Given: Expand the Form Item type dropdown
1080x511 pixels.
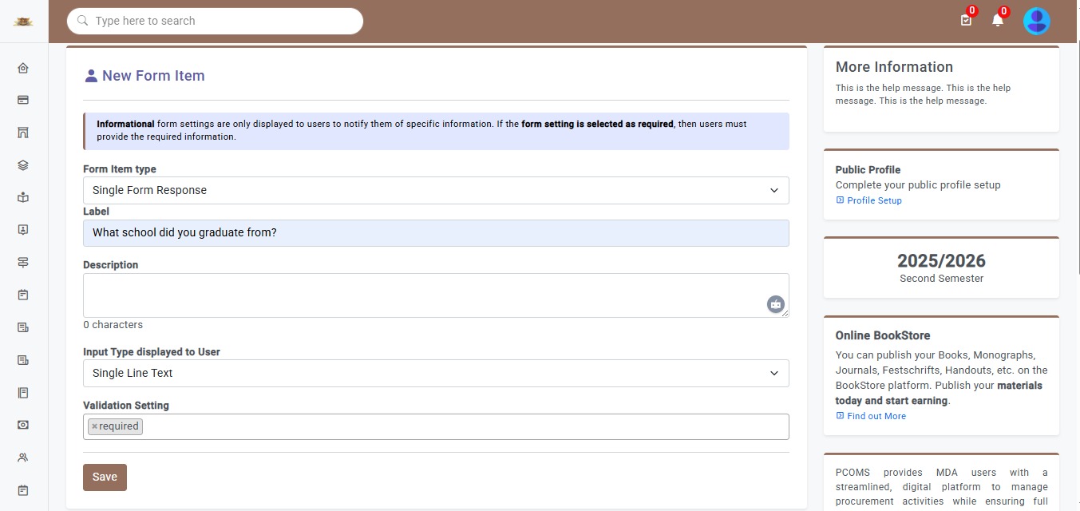Looking at the screenshot, I should pyautogui.click(x=436, y=190).
